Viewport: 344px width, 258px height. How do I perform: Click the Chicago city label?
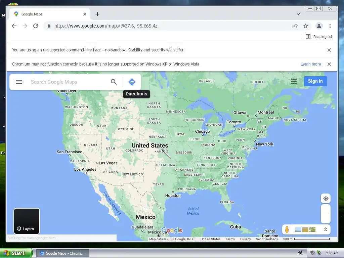pos(202,131)
